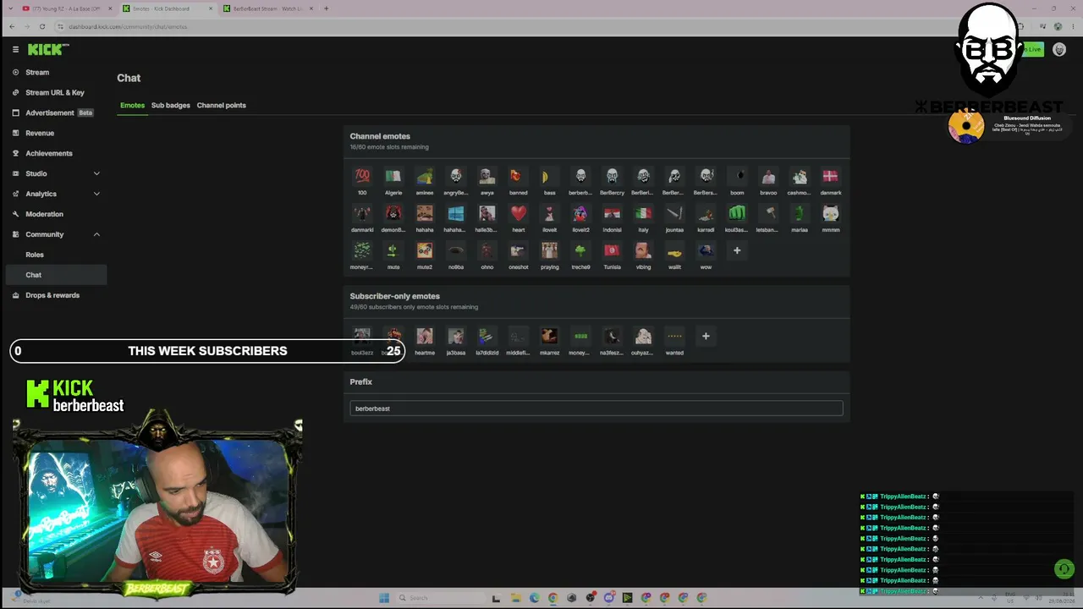
Task: Select the karradi channel emote
Action: pyautogui.click(x=706, y=213)
